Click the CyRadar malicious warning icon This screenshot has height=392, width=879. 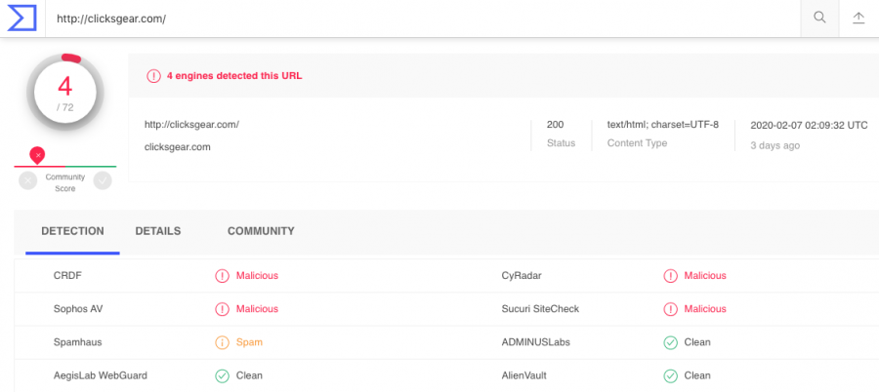[670, 276]
